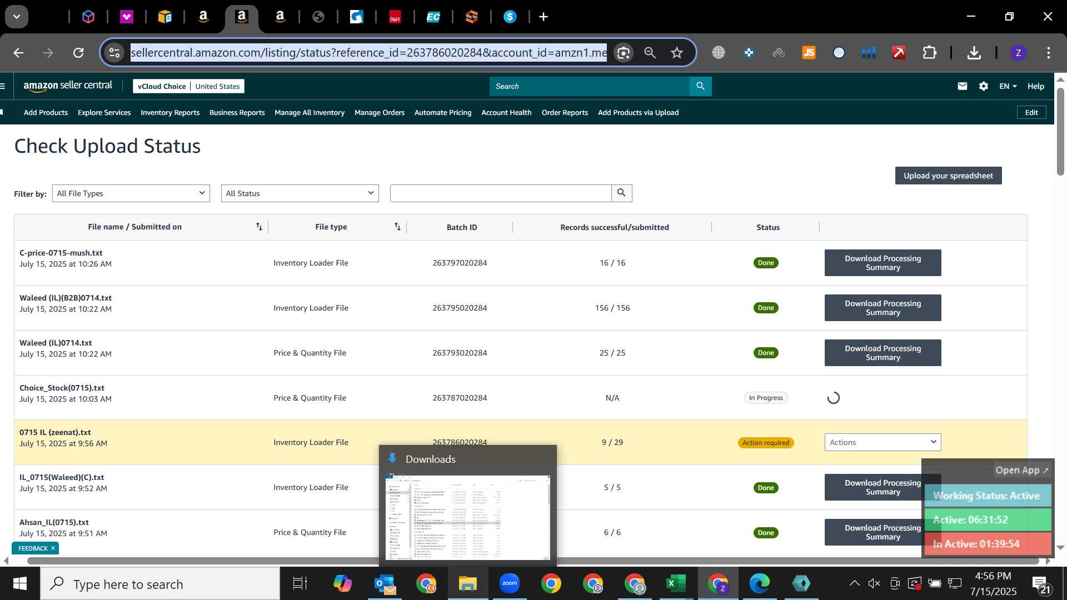The width and height of the screenshot is (1067, 600).
Task: Download Processing Summary for Waleed (IL)(B2B)0714.txt
Action: coord(882,308)
